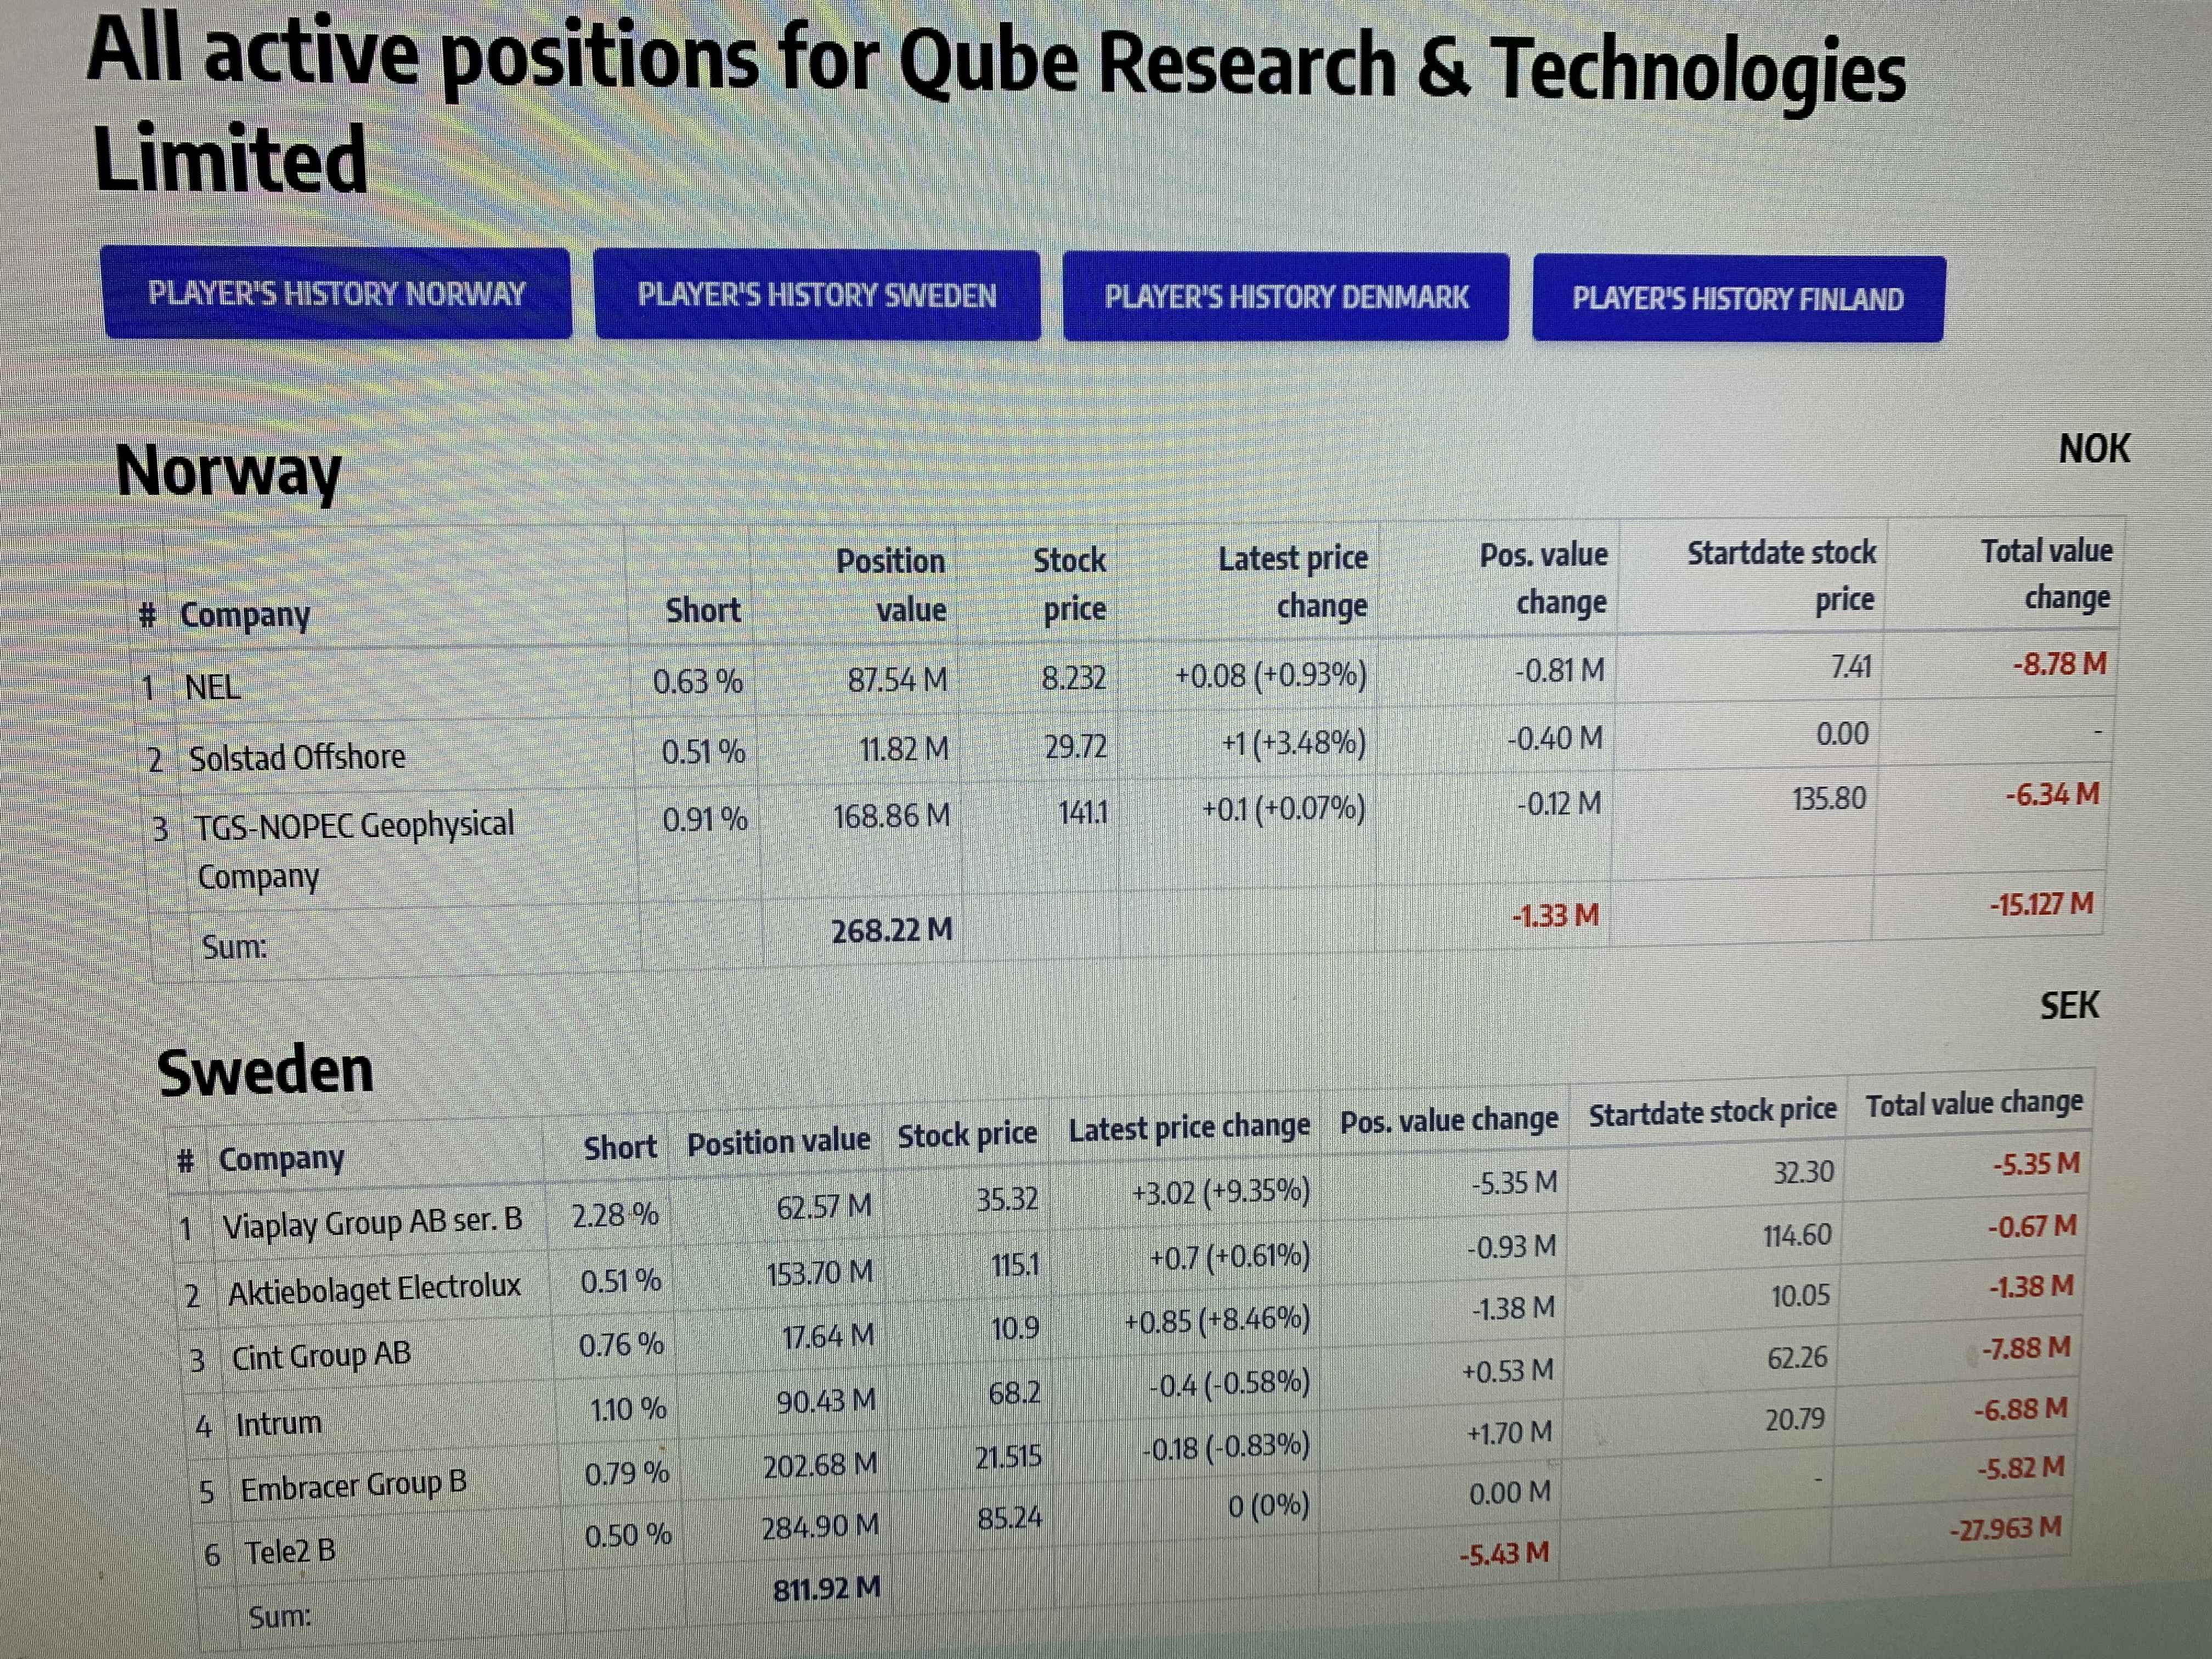Select Viaplay price change +3.02 (+9.35%)
Image resolution: width=2212 pixels, height=1659 pixels.
[1220, 1192]
